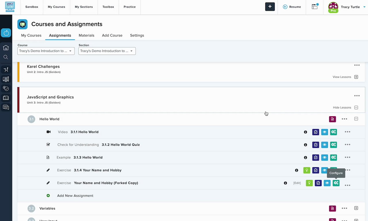Viewport: 368px width, 221px height.
Task: Go to home icon in sidebar
Action: 6,48
